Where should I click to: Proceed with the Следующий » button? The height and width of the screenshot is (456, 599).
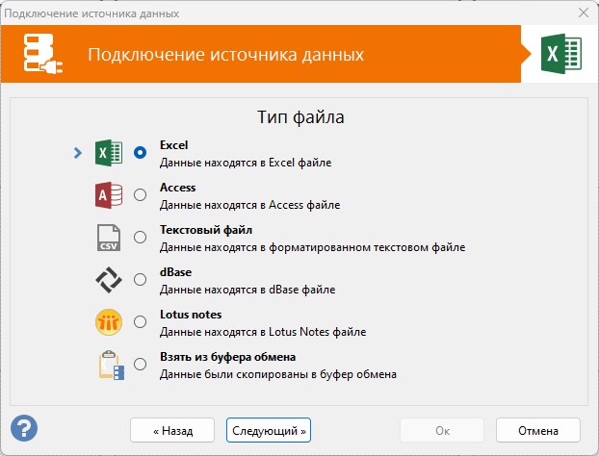coord(269,430)
